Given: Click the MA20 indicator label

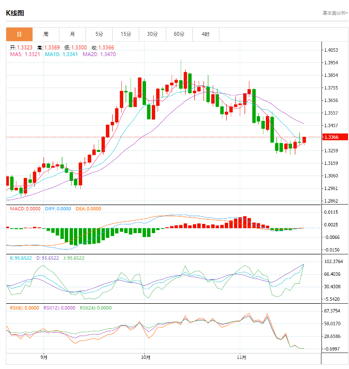Looking at the screenshot, I should (x=99, y=55).
